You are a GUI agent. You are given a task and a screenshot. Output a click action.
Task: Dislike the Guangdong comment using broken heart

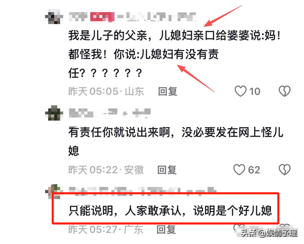pos(285,227)
